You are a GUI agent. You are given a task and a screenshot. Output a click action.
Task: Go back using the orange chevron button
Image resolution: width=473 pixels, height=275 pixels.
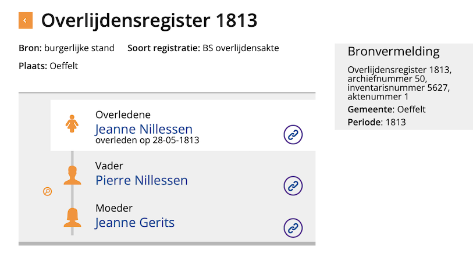[x=25, y=21]
